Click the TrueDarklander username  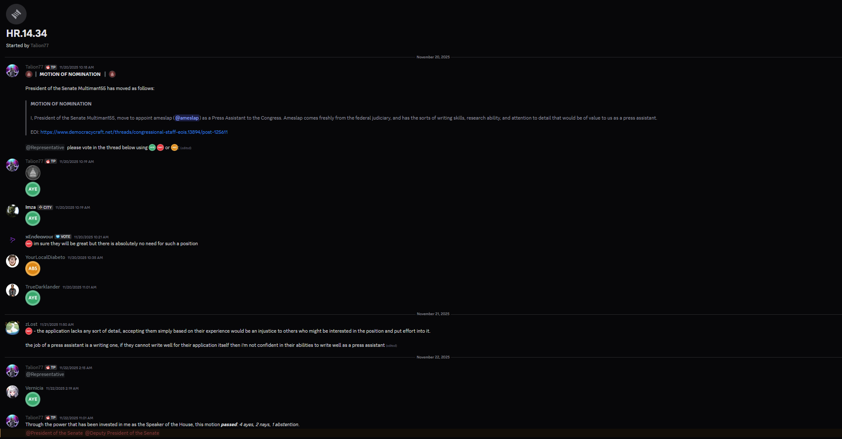coord(42,287)
